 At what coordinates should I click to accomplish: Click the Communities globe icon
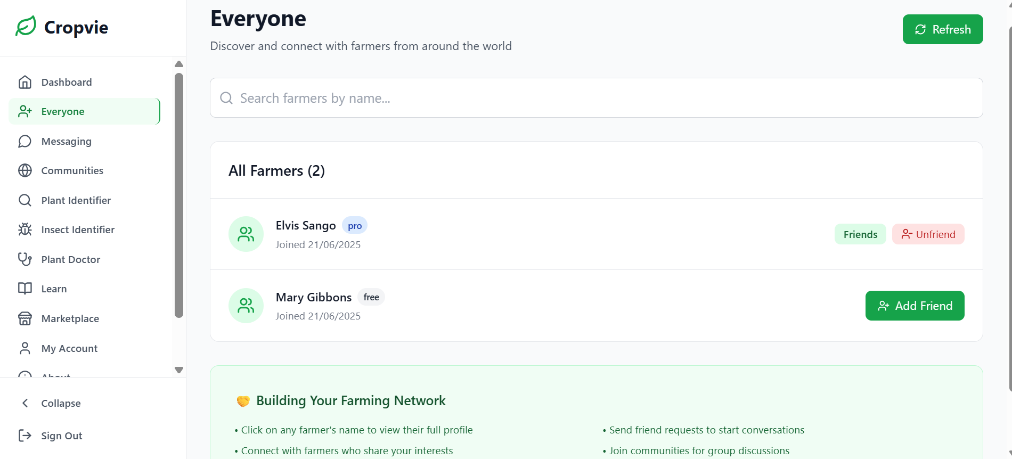pos(25,170)
